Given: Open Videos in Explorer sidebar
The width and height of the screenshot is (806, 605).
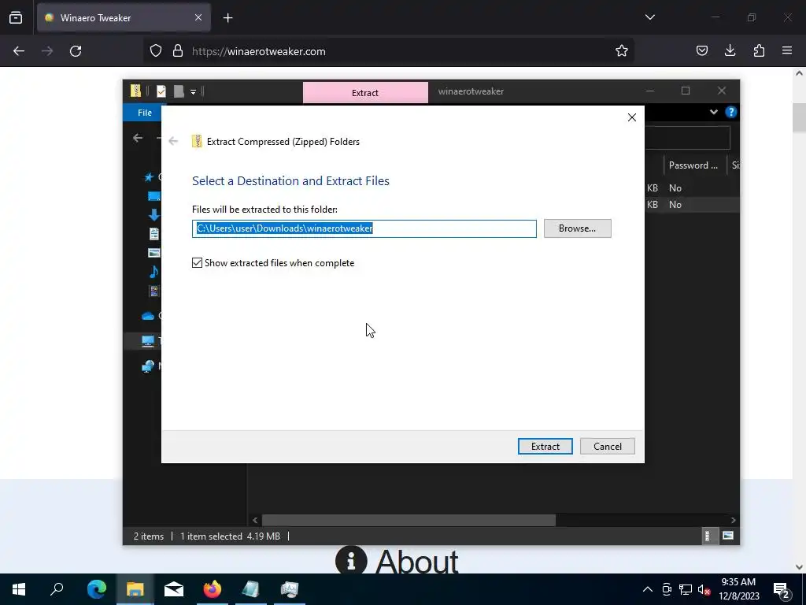Looking at the screenshot, I should click(153, 291).
